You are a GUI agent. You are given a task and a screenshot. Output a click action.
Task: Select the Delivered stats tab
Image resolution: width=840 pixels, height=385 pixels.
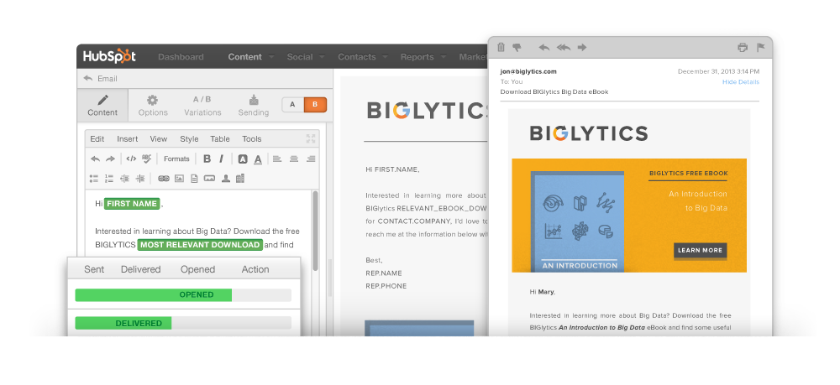point(141,269)
